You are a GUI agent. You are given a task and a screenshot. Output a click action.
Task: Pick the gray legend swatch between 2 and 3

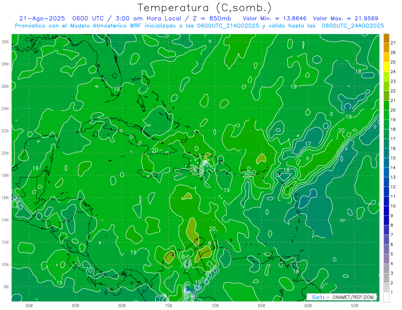coord(386,278)
